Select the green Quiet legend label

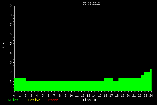13,100
